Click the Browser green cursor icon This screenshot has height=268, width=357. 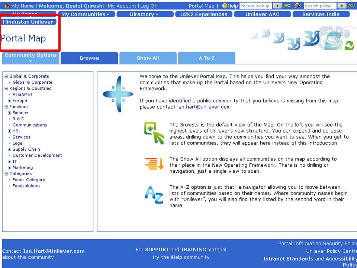(154, 133)
